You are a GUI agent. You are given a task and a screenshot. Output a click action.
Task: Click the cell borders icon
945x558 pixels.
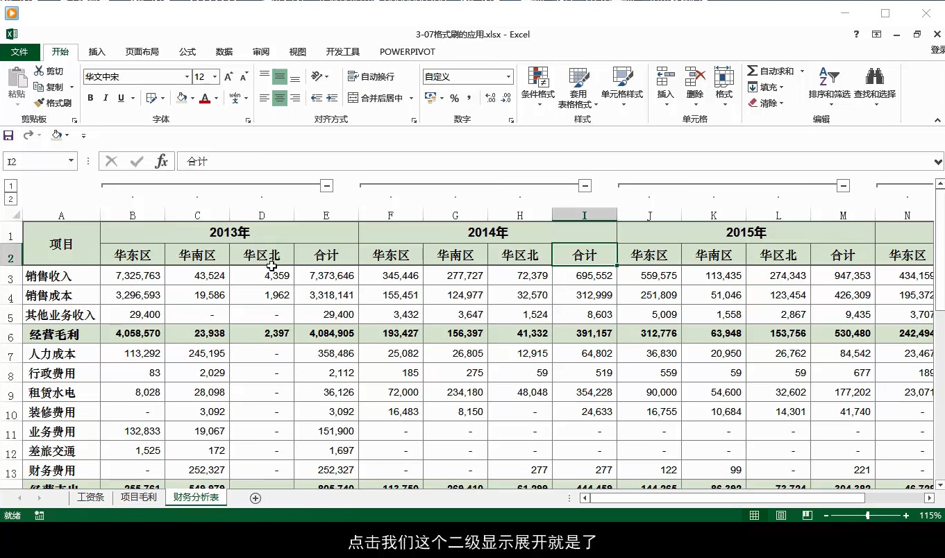coord(151,98)
